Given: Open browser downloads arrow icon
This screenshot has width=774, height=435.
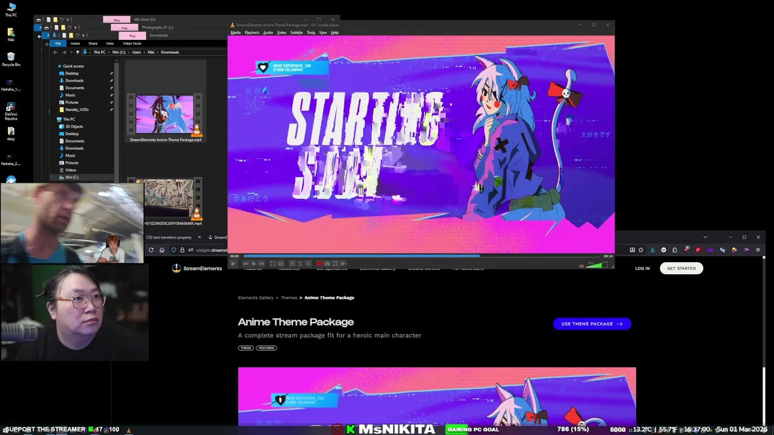Looking at the screenshot, I should coord(652,250).
